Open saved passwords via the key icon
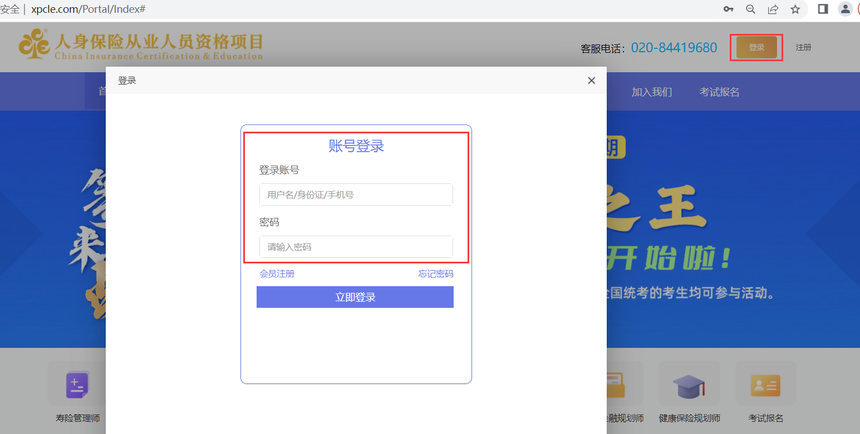The image size is (860, 434). (x=728, y=9)
